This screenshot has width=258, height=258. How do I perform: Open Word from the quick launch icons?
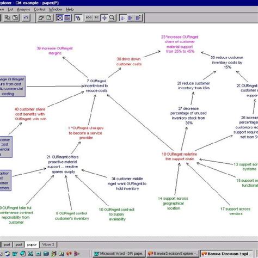tap(15, 254)
